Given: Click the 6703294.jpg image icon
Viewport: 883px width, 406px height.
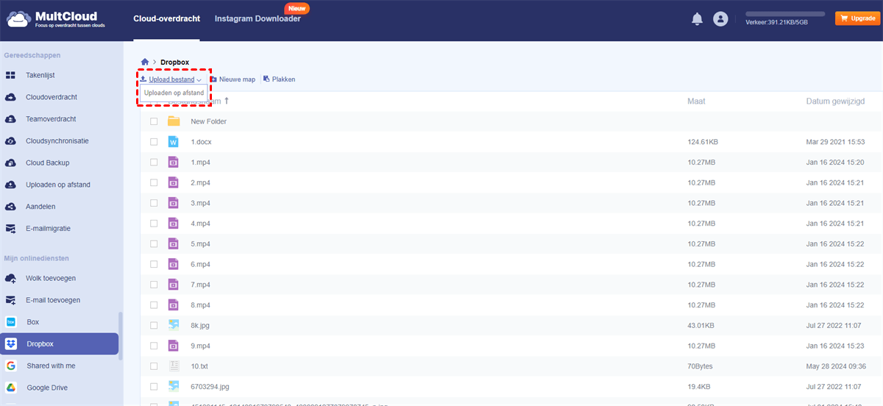Looking at the screenshot, I should pyautogui.click(x=174, y=386).
